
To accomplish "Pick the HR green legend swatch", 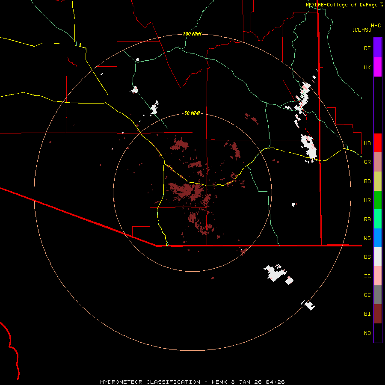I will (378, 200).
